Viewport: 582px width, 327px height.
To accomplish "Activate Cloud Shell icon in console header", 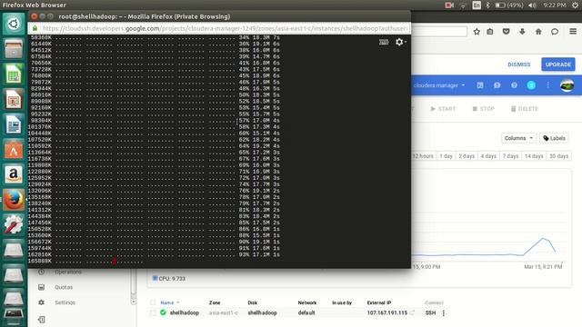I will [x=480, y=85].
